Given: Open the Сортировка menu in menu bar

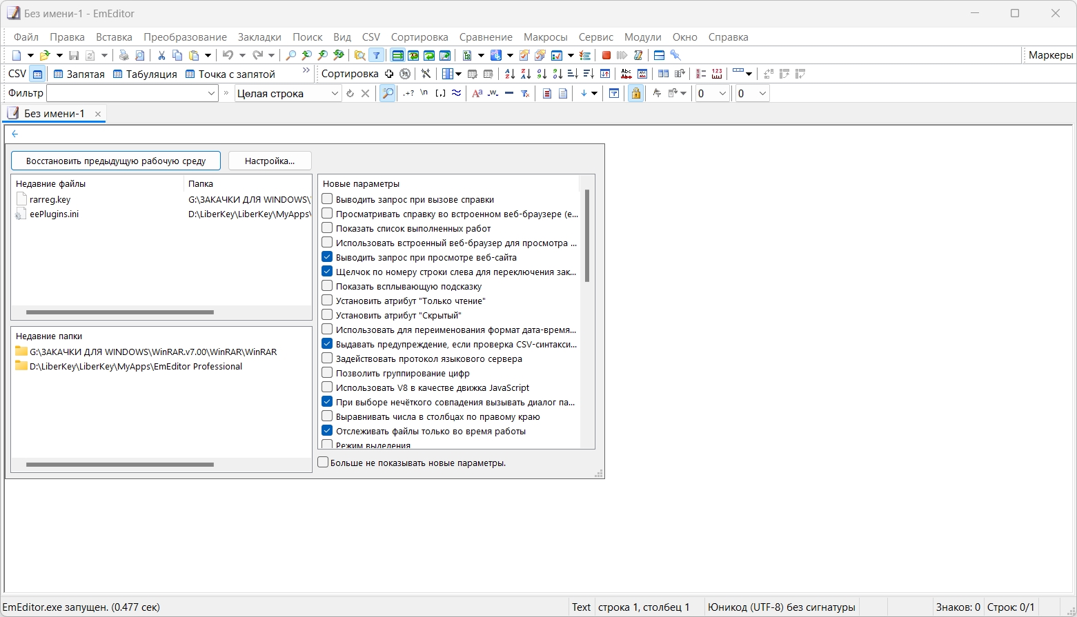Looking at the screenshot, I should (x=419, y=37).
